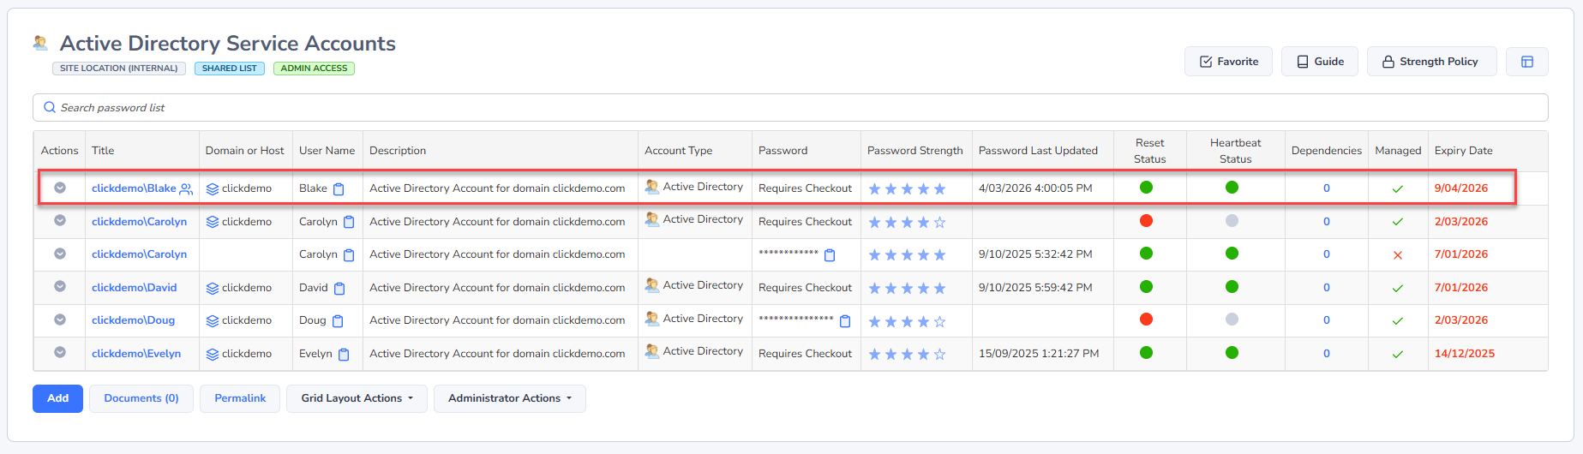The height and width of the screenshot is (454, 1583).
Task: Open Actions dropdown for clickdemo\Blake row
Action: click(x=60, y=188)
